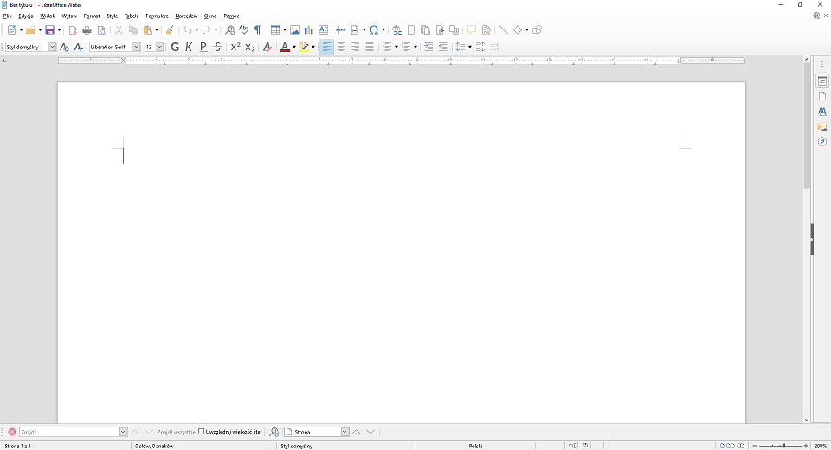Open the Navigator in the sidebar
Image resolution: width=831 pixels, height=450 pixels.
point(822,142)
